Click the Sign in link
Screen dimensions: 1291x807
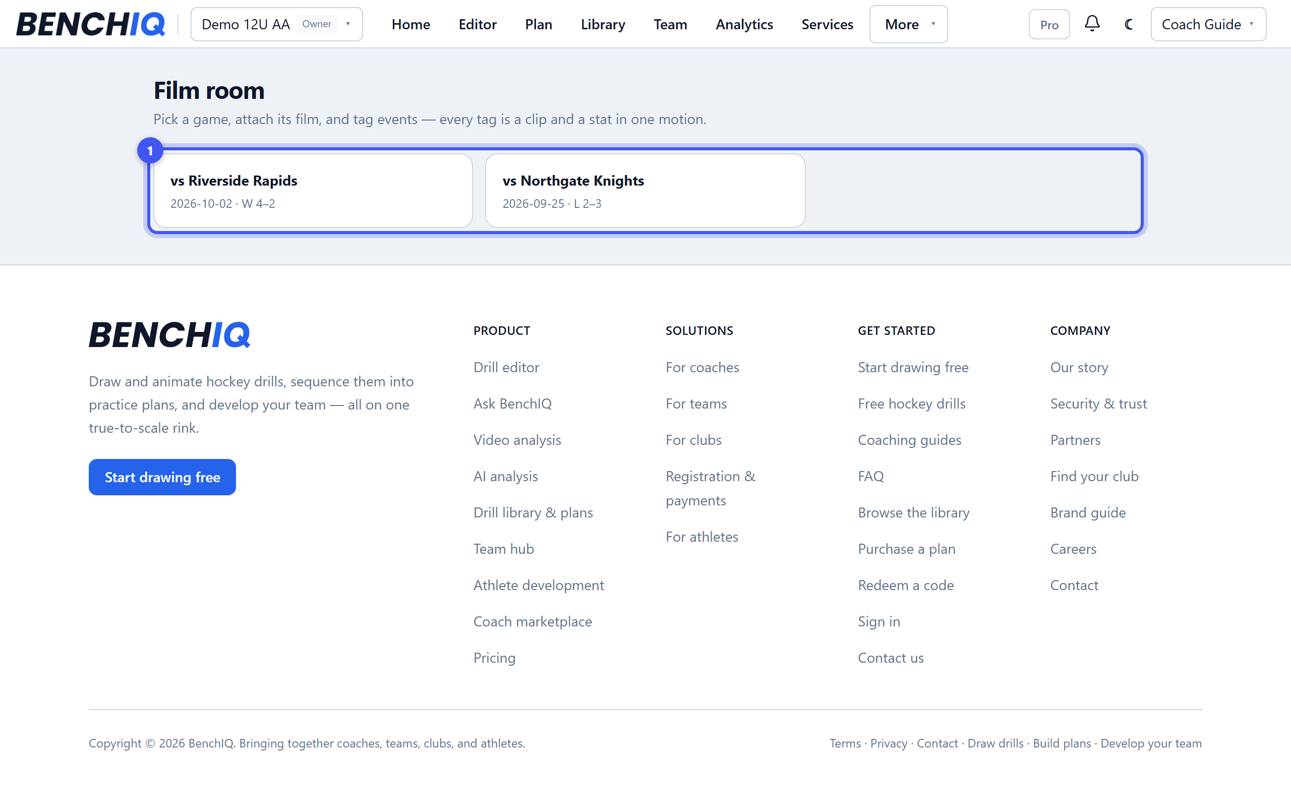point(878,621)
